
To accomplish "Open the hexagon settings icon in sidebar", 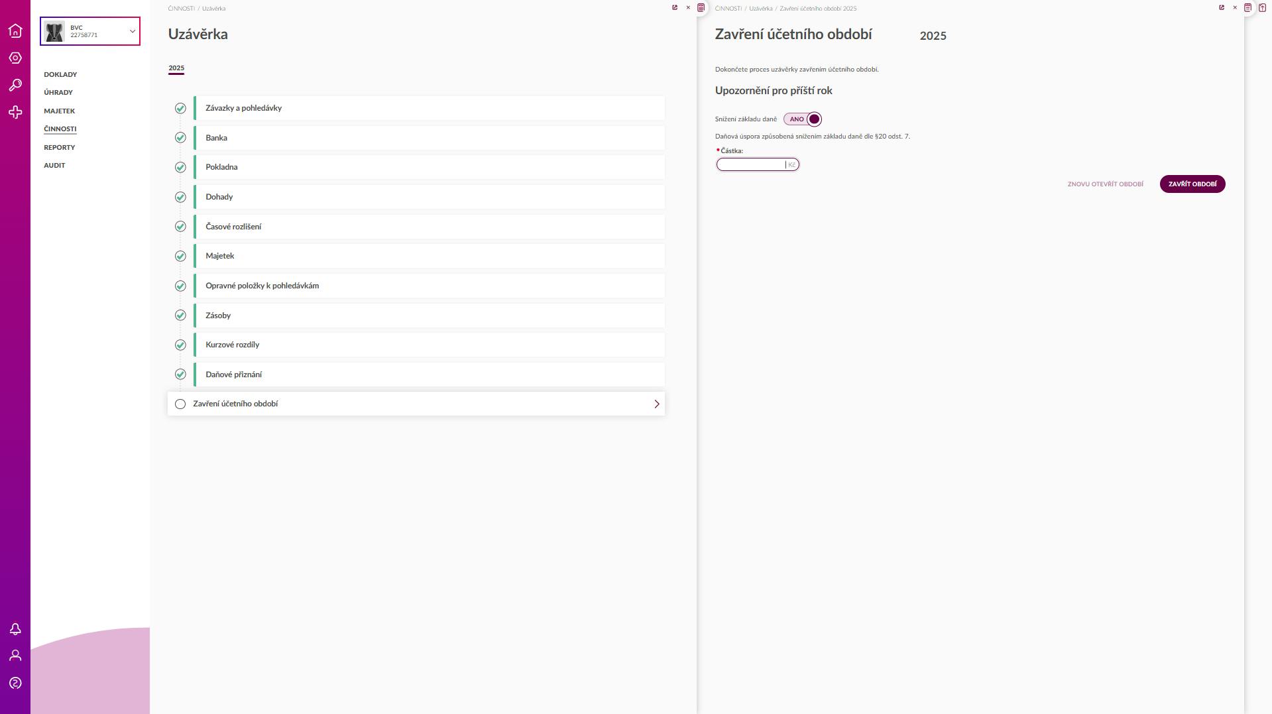I will click(x=15, y=58).
